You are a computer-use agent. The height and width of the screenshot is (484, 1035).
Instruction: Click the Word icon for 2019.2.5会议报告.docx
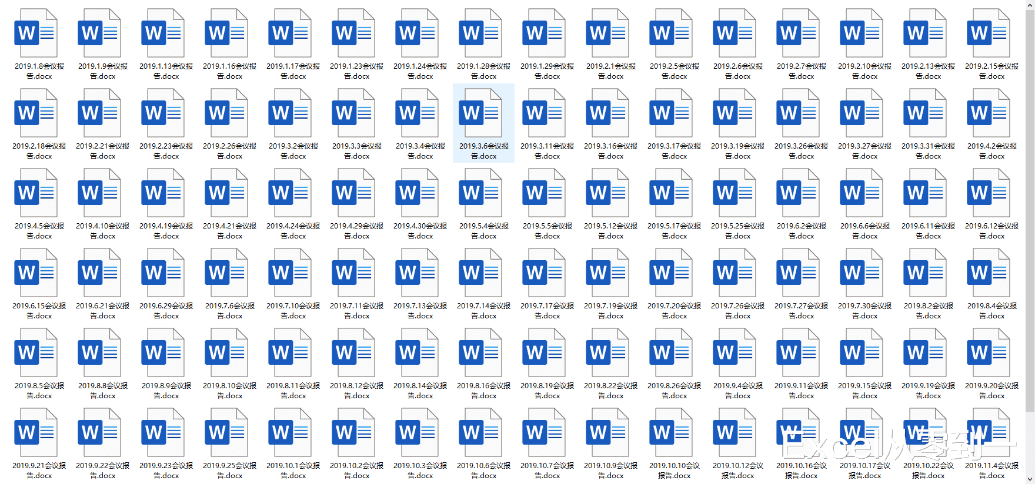pyautogui.click(x=671, y=33)
